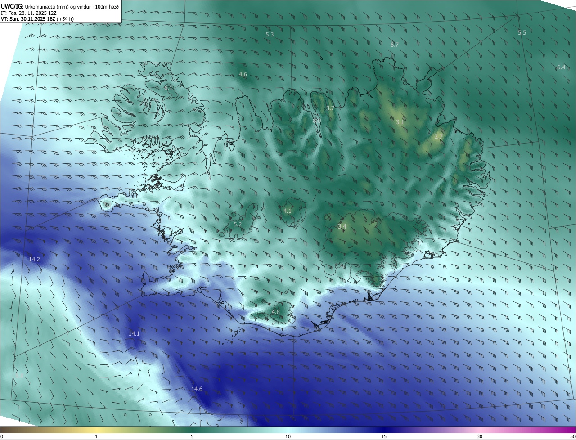Click the 8.0 value label
The height and width of the screenshot is (440, 576).
[317, 121]
